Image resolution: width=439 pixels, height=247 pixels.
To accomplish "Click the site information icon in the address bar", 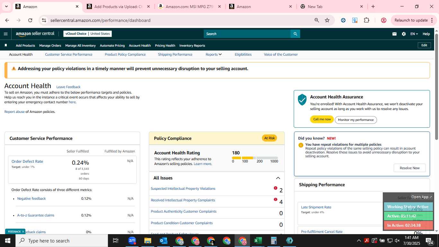I will 44,20.
